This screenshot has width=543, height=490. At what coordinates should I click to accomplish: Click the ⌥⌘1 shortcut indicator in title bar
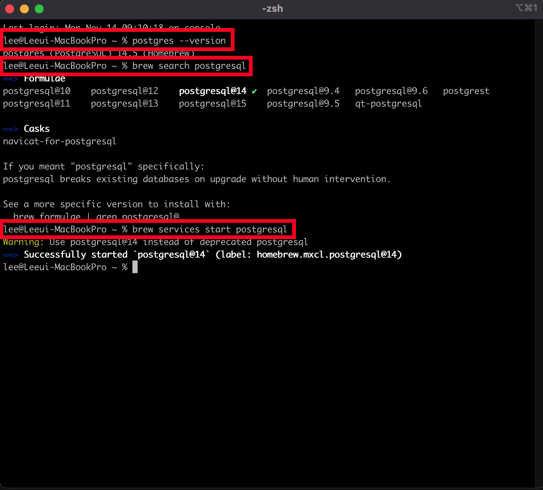526,8
